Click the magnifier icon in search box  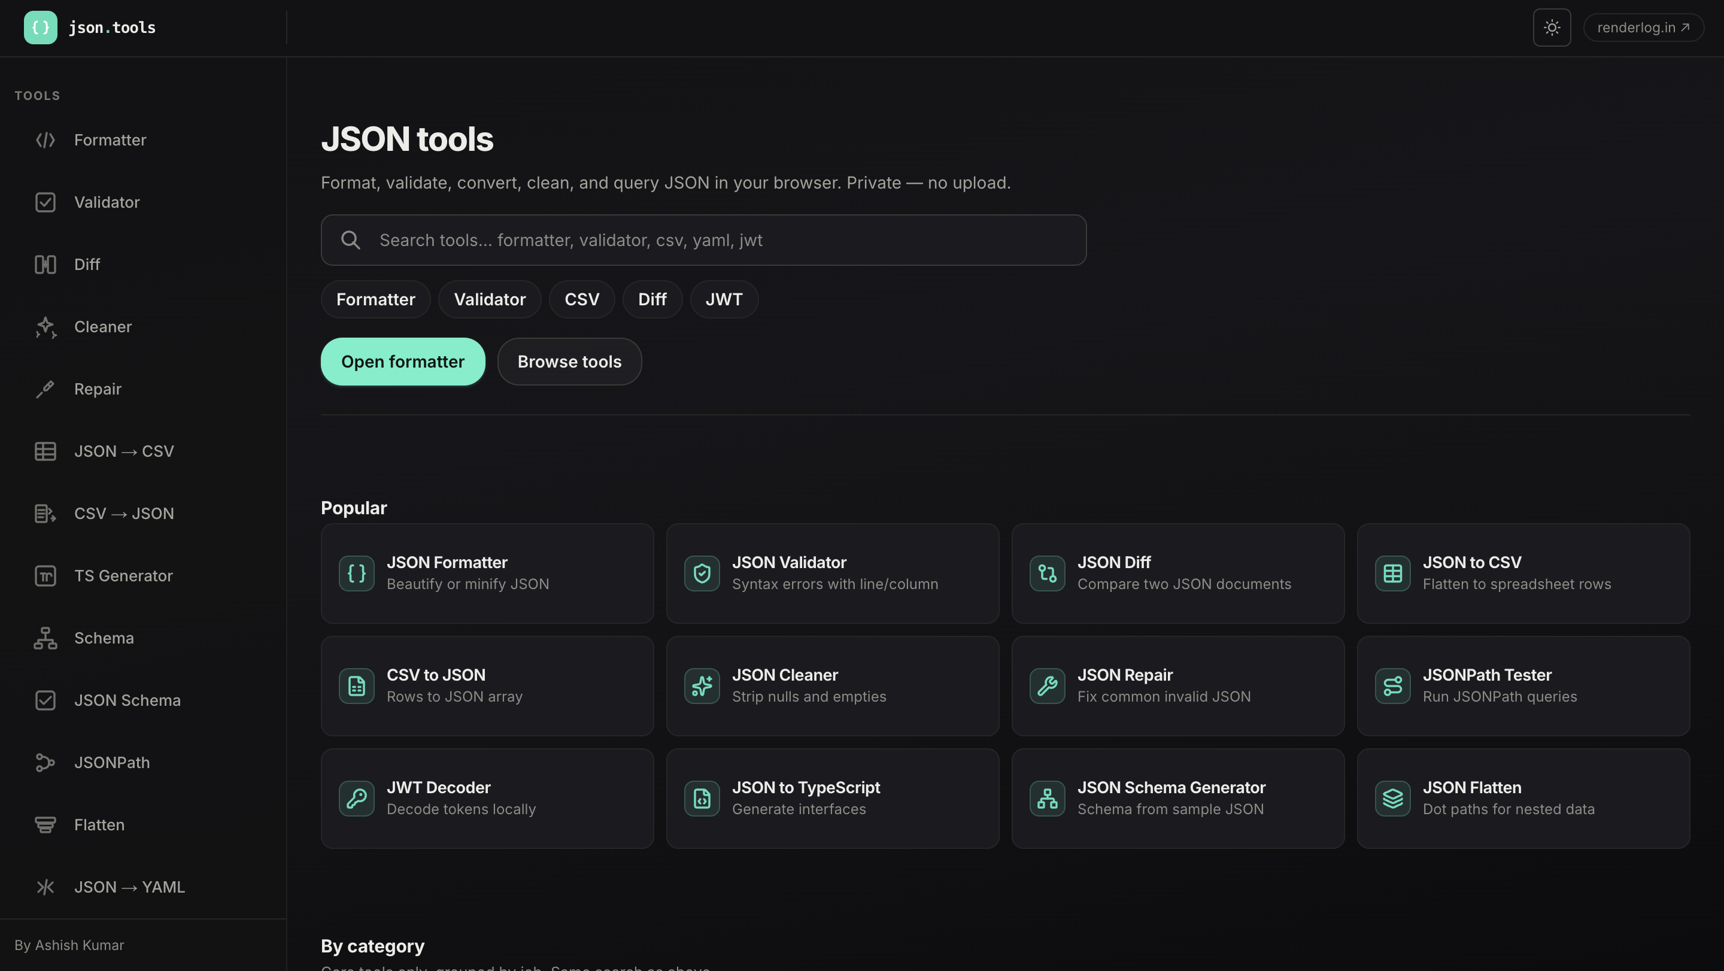[351, 239]
